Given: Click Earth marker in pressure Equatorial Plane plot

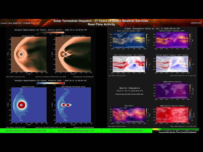Looking at the screenshot, I should (21, 105).
